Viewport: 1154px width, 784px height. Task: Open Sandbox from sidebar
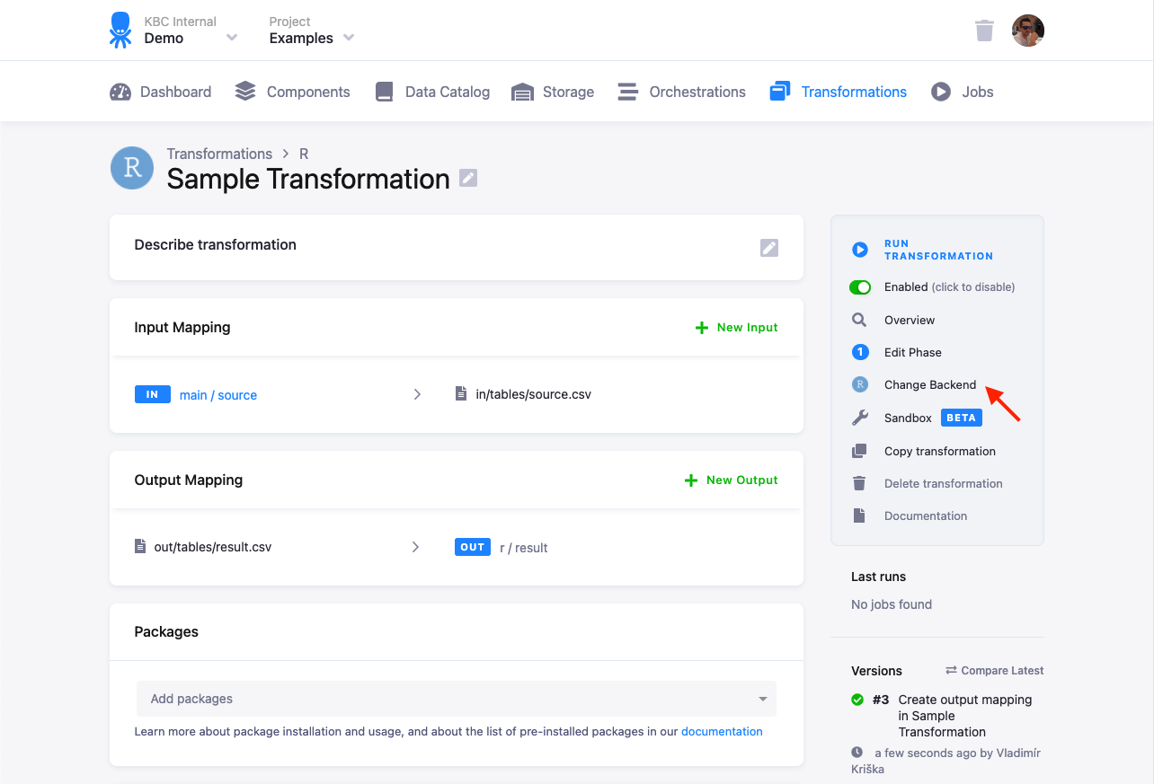[x=908, y=418]
